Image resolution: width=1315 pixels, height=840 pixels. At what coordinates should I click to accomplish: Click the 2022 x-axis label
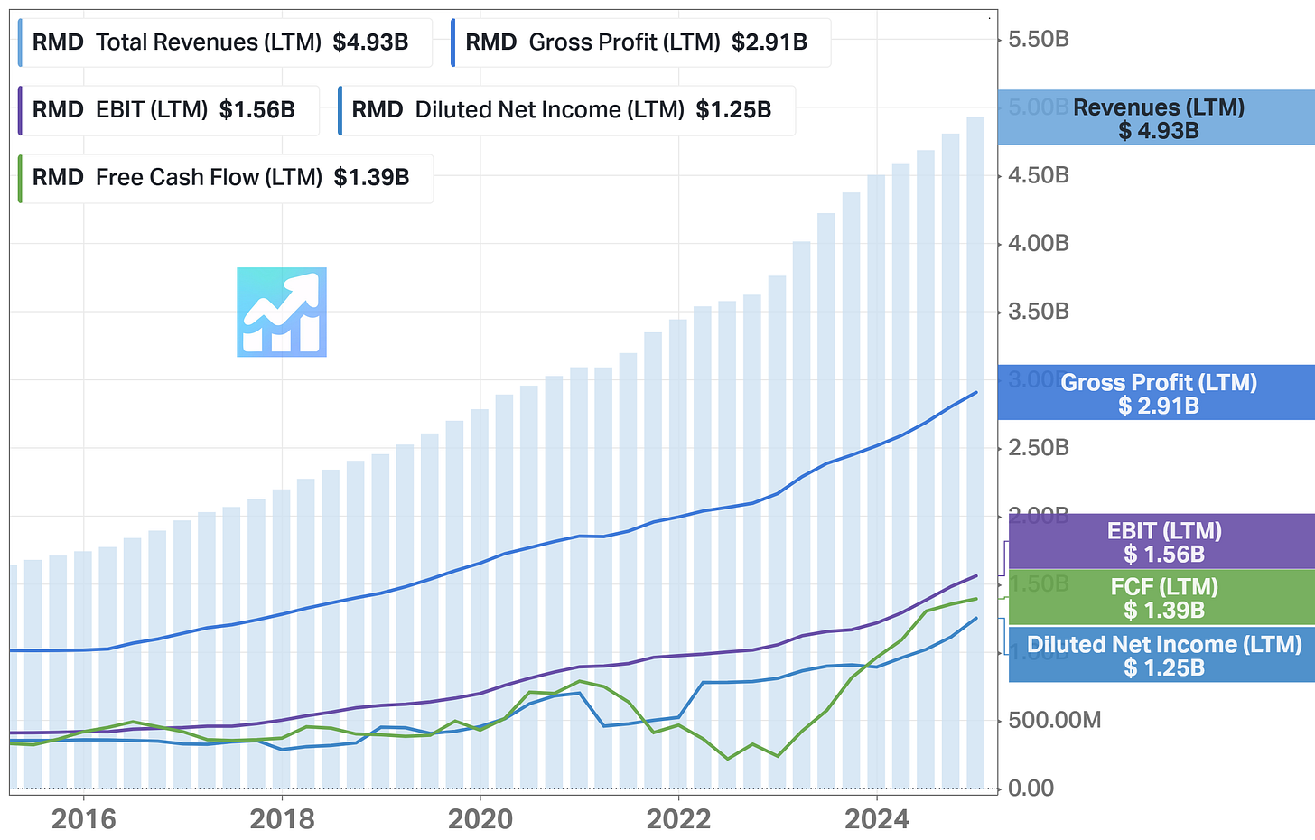678,819
